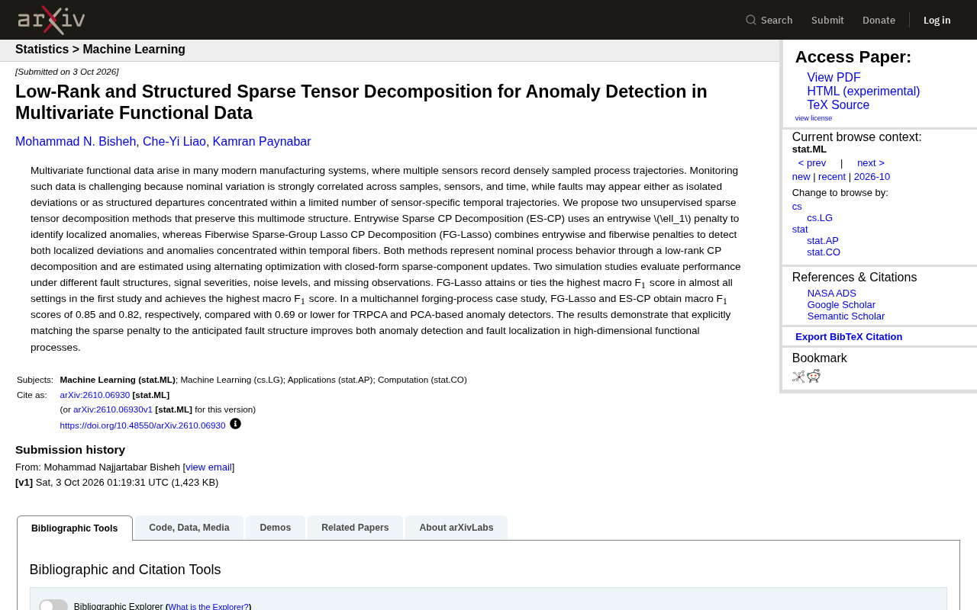Click the Donate link in the header
Image resolution: width=977 pixels, height=610 pixels.
point(879,20)
